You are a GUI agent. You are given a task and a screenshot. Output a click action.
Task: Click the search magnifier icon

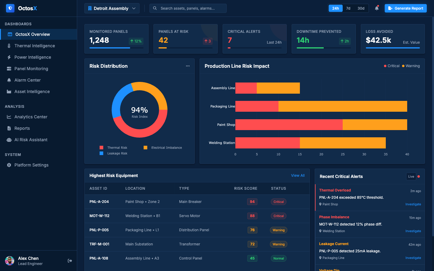tap(155, 8)
